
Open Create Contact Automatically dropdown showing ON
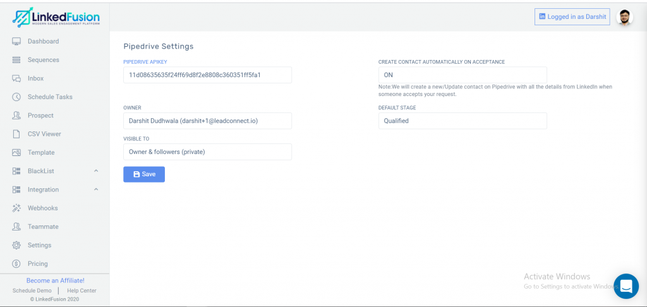pyautogui.click(x=463, y=75)
